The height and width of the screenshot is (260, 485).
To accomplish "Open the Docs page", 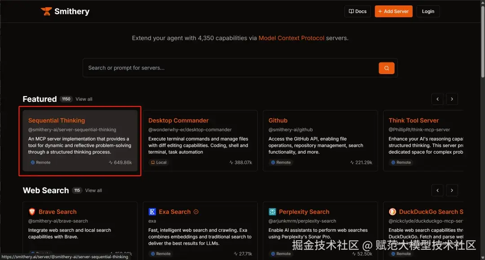I will (357, 11).
